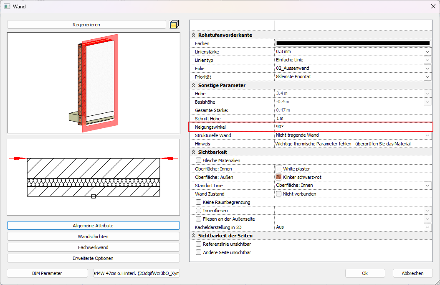Check Keine Raumbegrenzung option

(x=198, y=202)
